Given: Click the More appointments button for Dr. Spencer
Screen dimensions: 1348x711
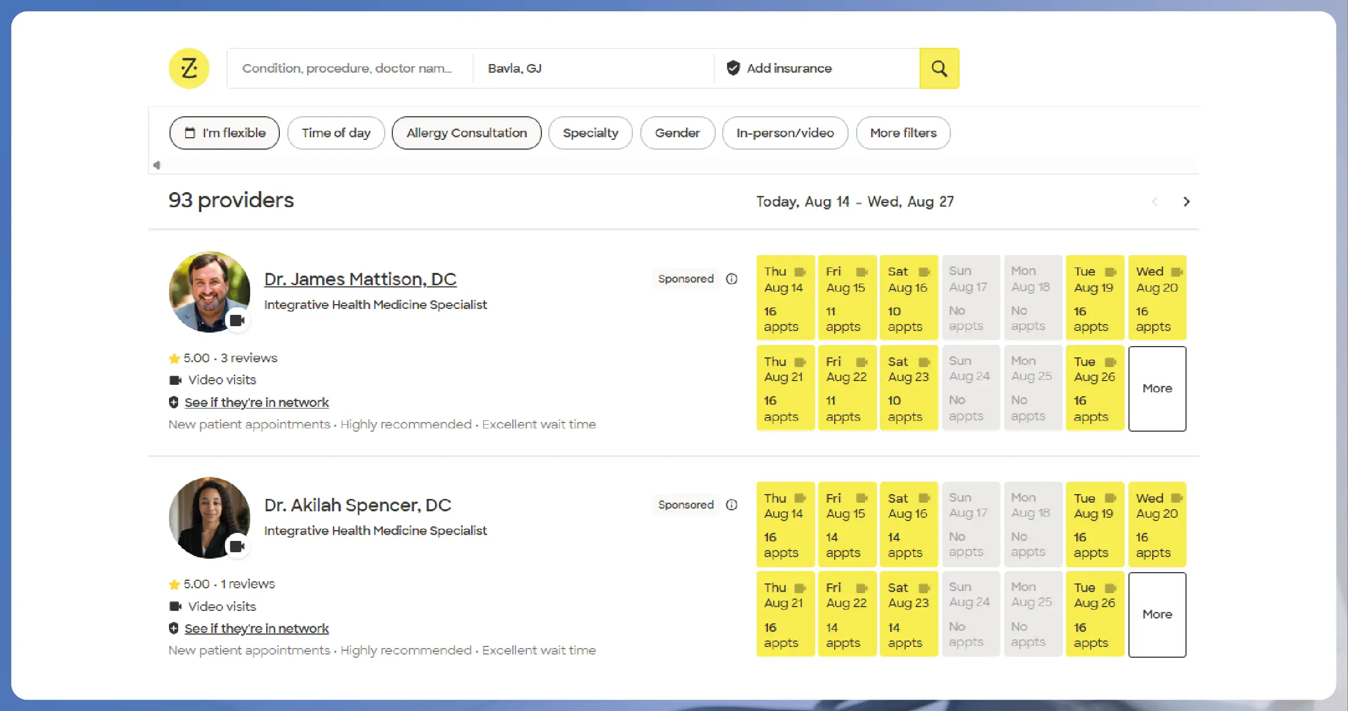Looking at the screenshot, I should [x=1157, y=614].
